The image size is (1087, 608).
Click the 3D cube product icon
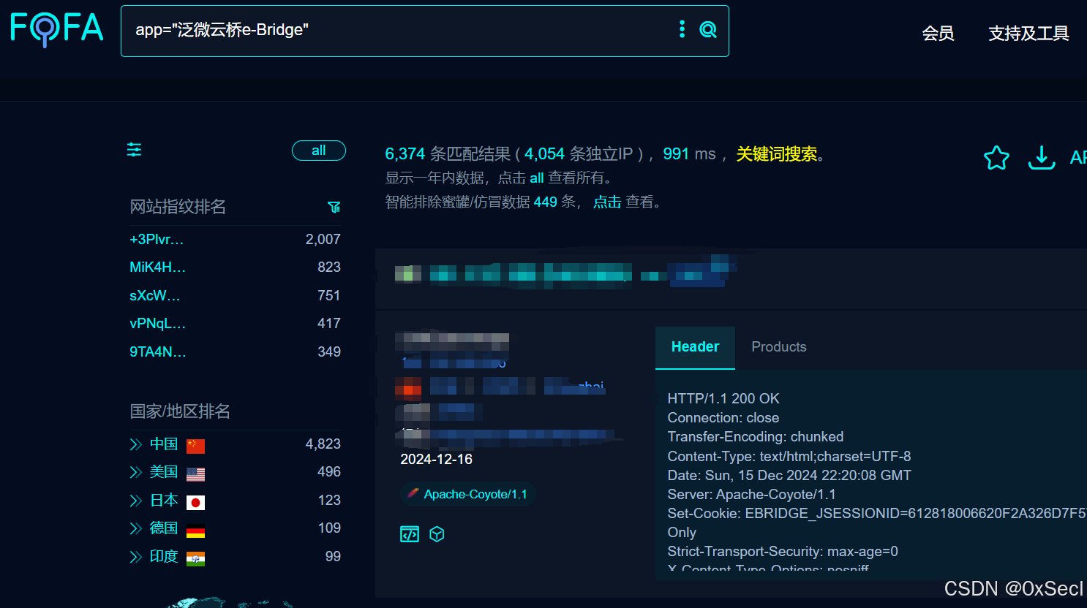tap(437, 534)
